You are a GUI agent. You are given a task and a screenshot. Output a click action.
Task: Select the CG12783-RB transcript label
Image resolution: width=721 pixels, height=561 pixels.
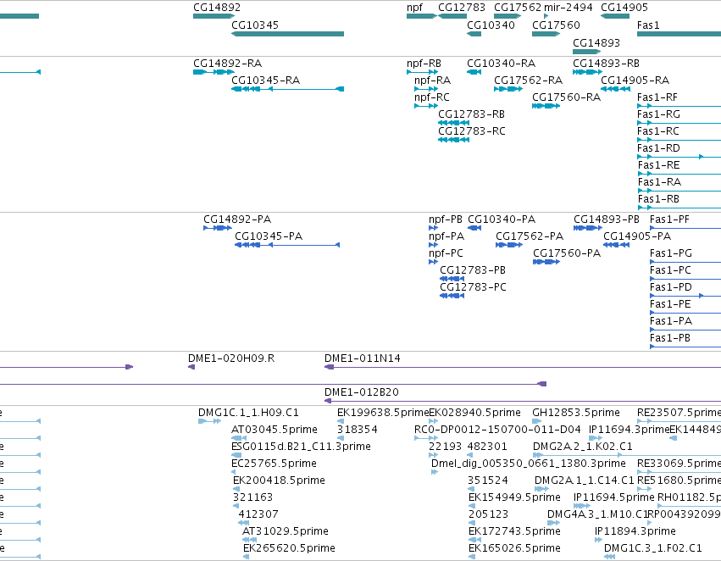click(x=471, y=114)
